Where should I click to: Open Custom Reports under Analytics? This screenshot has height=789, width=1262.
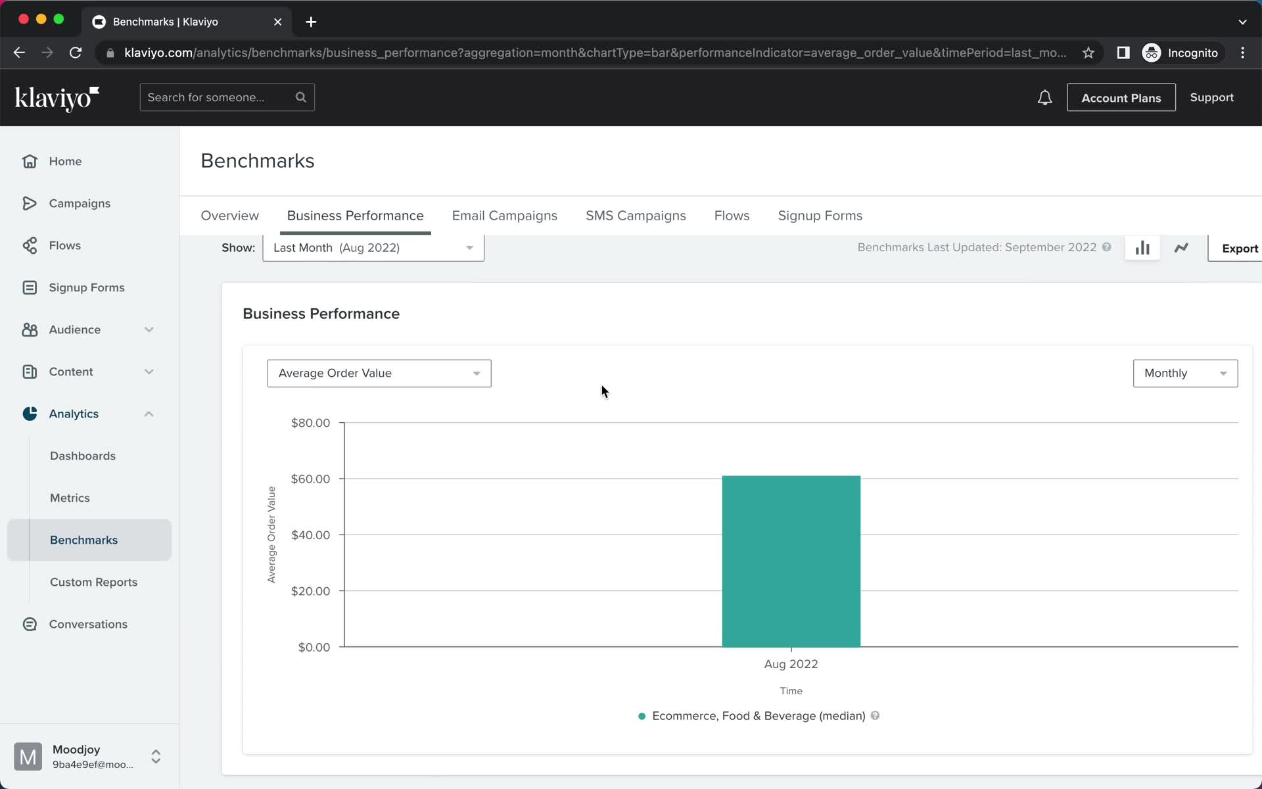pyautogui.click(x=93, y=582)
